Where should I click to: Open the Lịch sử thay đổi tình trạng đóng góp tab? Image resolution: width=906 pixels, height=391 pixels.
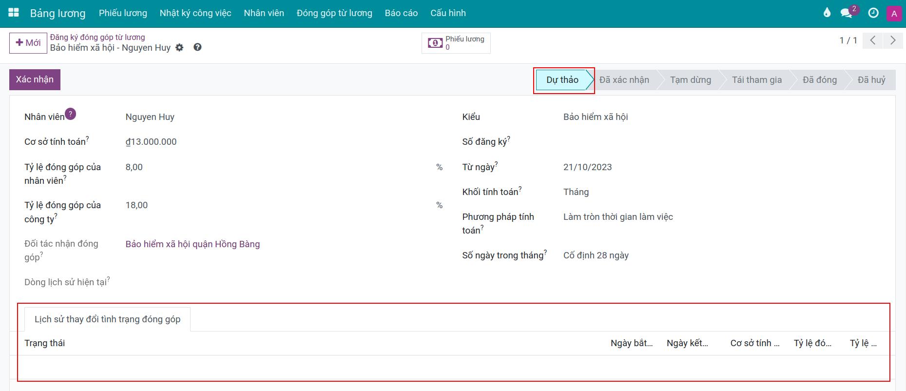[x=107, y=319]
